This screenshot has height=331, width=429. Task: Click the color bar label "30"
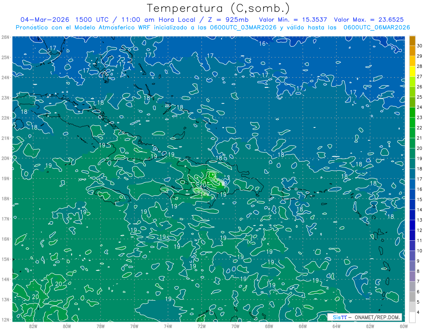tap(419, 46)
